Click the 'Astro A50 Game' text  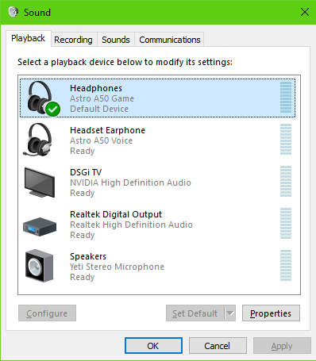coord(102,98)
